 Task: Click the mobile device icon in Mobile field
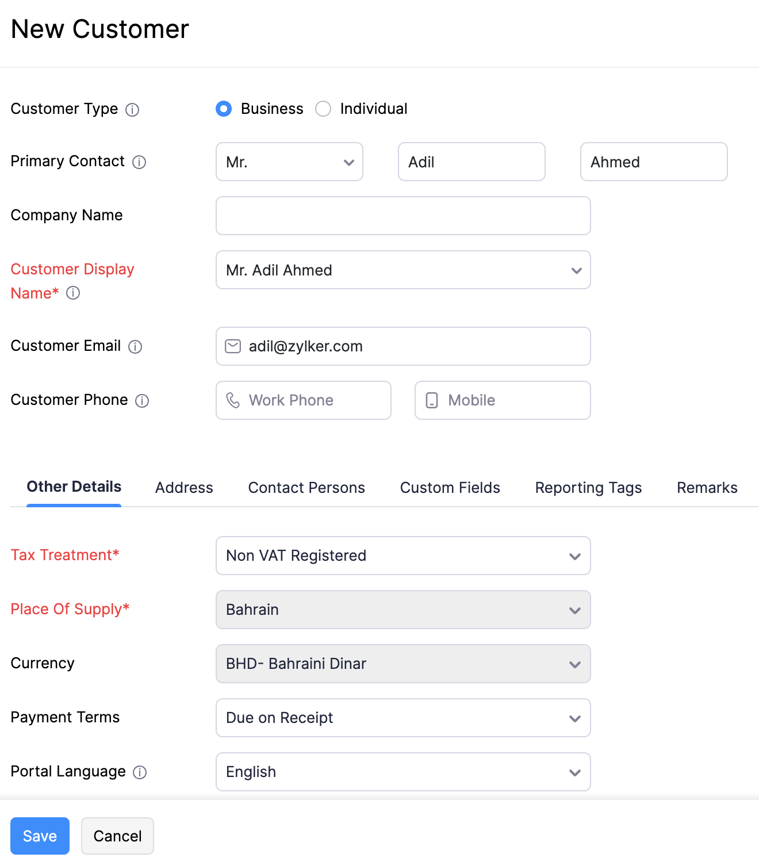click(432, 400)
